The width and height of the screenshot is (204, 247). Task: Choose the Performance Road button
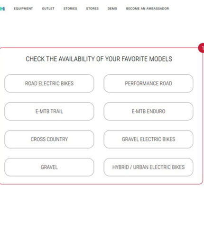click(x=148, y=83)
